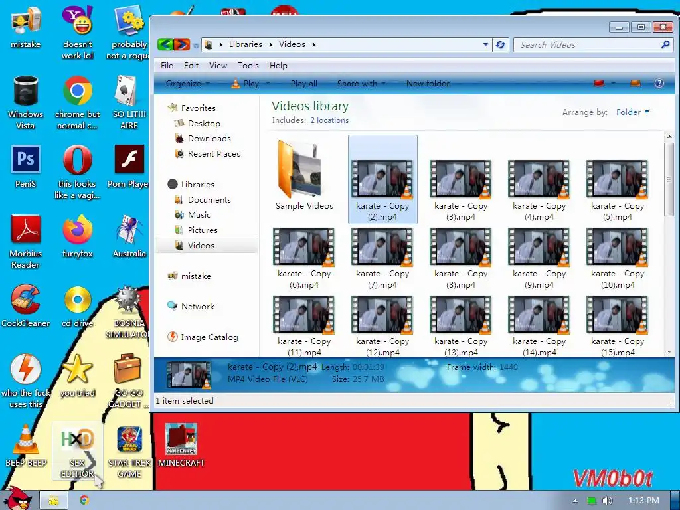Open the 'cd drive' disc icon
This screenshot has width=680, height=510.
click(x=77, y=305)
